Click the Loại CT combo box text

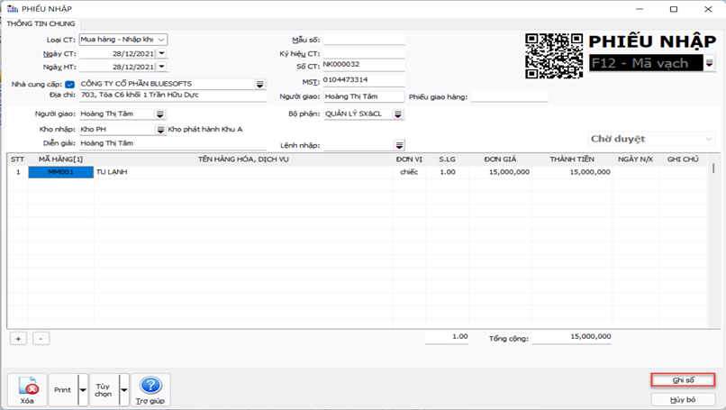117,40
